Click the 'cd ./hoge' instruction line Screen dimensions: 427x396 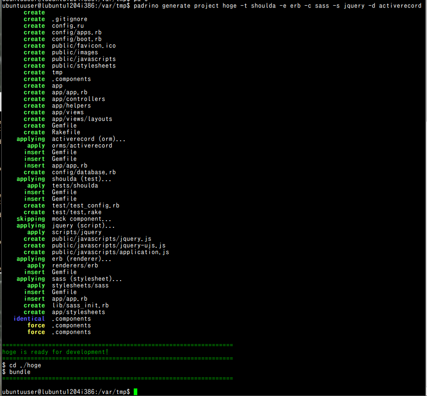point(21,365)
